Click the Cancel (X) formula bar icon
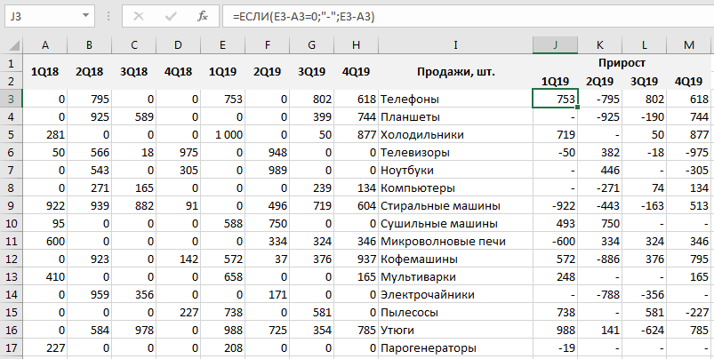The width and height of the screenshot is (714, 359). tap(139, 16)
